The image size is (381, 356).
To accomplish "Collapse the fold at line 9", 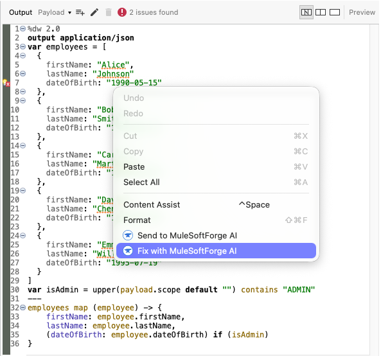I will point(23,101).
